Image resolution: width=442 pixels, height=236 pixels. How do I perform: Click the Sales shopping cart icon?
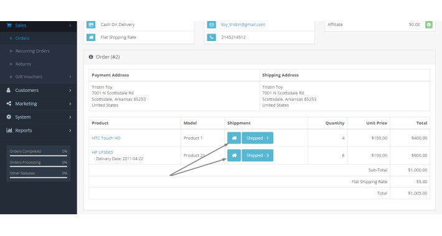(x=9, y=25)
